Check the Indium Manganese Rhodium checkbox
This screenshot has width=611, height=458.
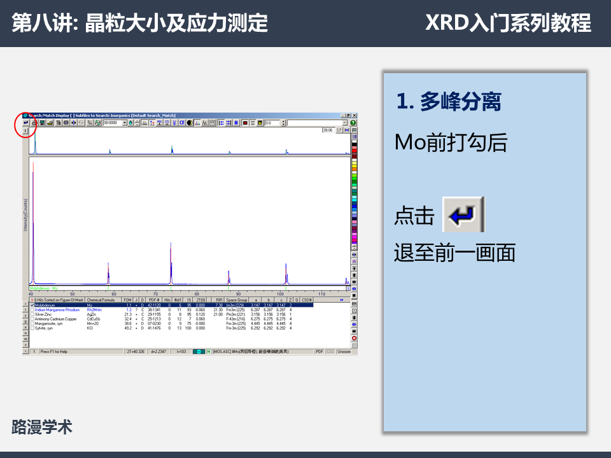[x=32, y=310]
